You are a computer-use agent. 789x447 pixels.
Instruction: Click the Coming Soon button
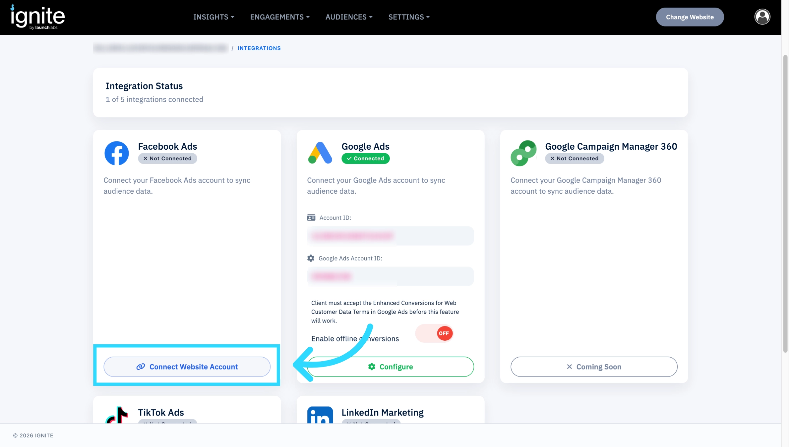click(x=594, y=367)
